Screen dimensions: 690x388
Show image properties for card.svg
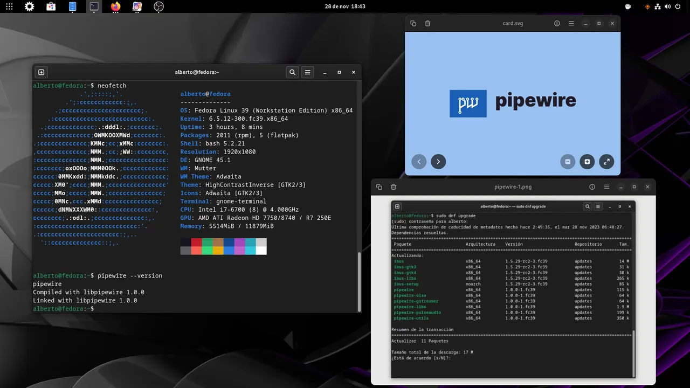pyautogui.click(x=557, y=24)
